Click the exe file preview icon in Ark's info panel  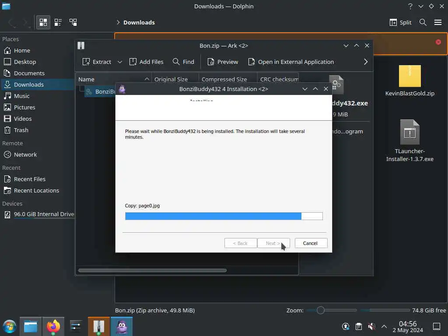[x=336, y=84]
